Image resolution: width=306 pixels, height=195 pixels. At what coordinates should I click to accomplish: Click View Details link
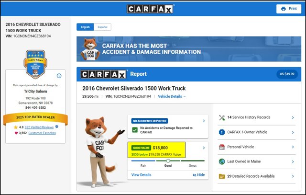[x=142, y=175]
